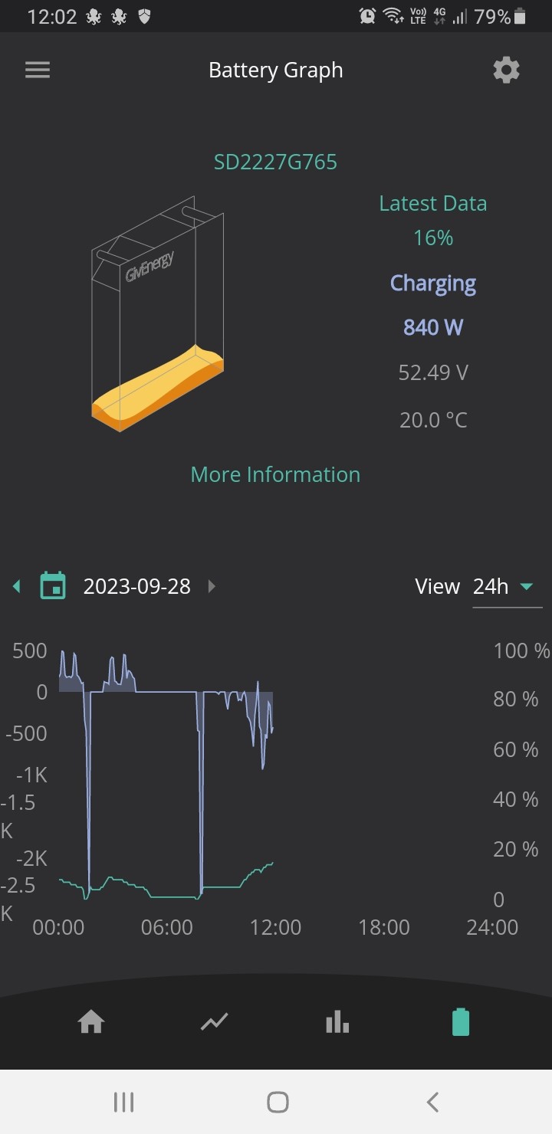Select the battery tab icon

click(461, 1021)
